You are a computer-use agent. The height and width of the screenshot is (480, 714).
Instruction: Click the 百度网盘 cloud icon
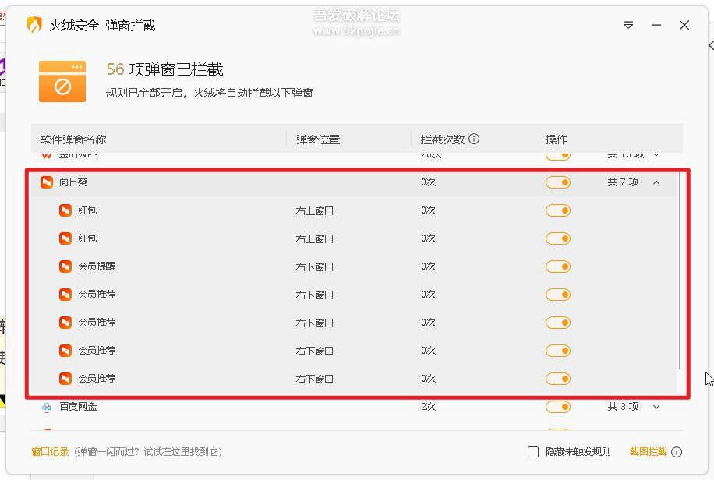[x=47, y=407]
